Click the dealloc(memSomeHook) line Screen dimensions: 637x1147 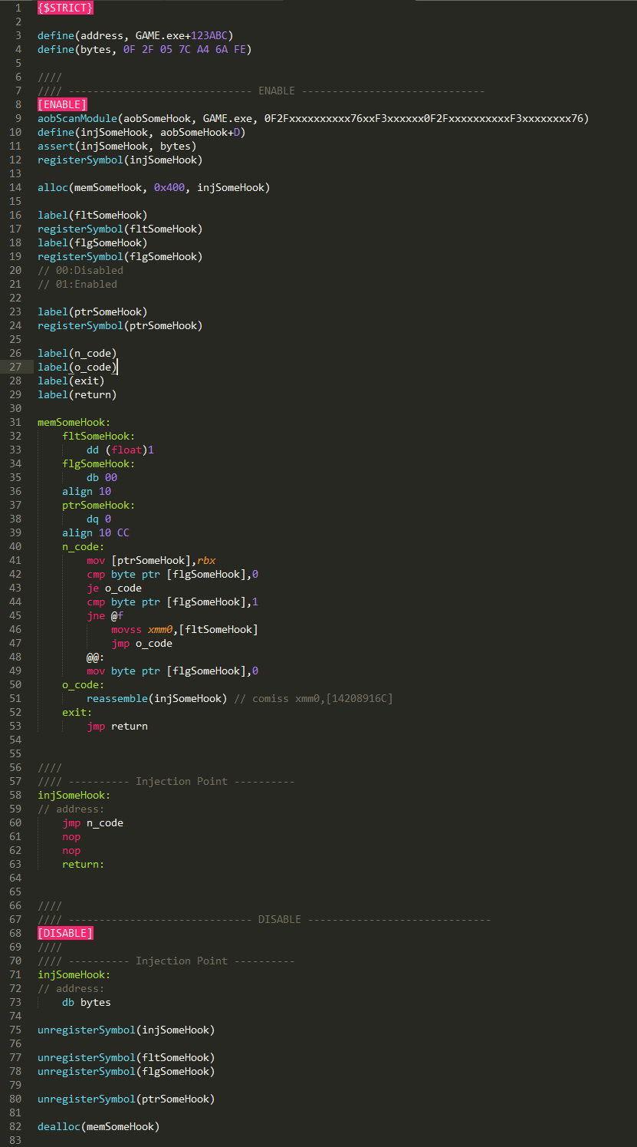pos(98,1126)
